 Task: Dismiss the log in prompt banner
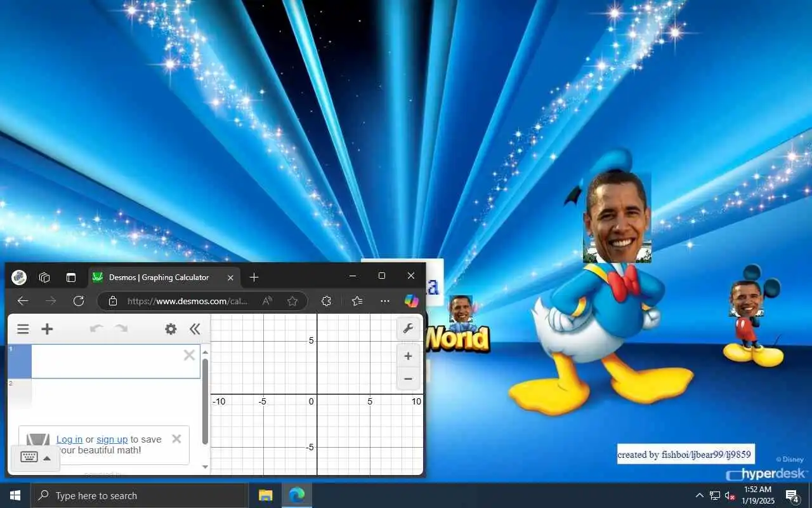point(176,439)
